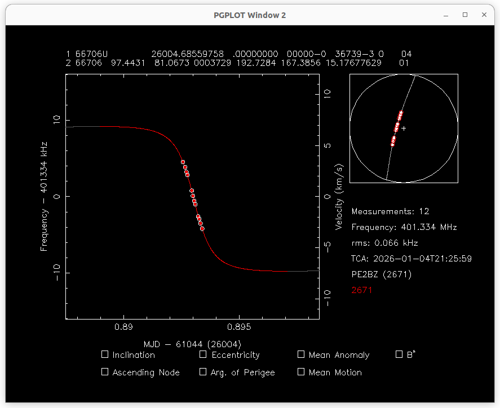Click the red 2671 satellite label
The image size is (500, 408).
tap(362, 290)
